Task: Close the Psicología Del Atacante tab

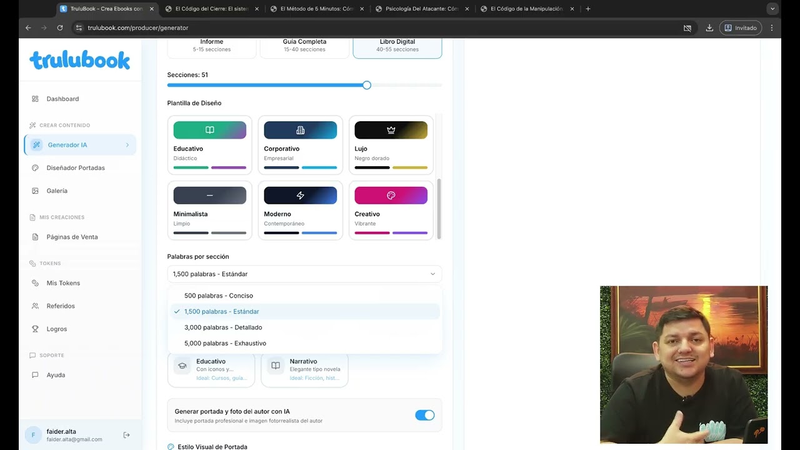Action: click(467, 9)
